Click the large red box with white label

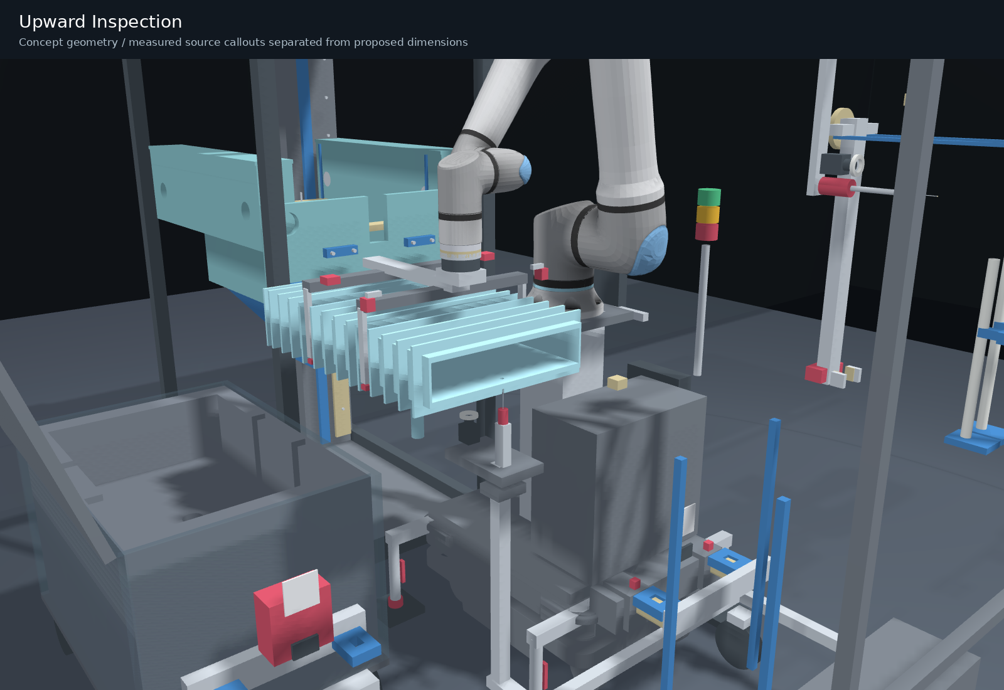pyautogui.click(x=293, y=618)
